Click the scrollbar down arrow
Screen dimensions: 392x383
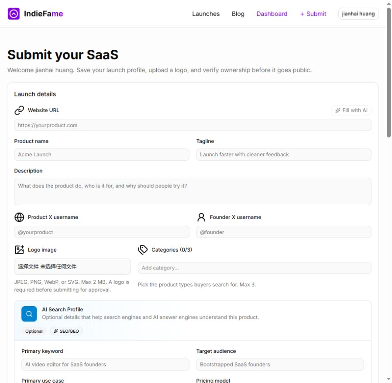pyautogui.click(x=389, y=379)
